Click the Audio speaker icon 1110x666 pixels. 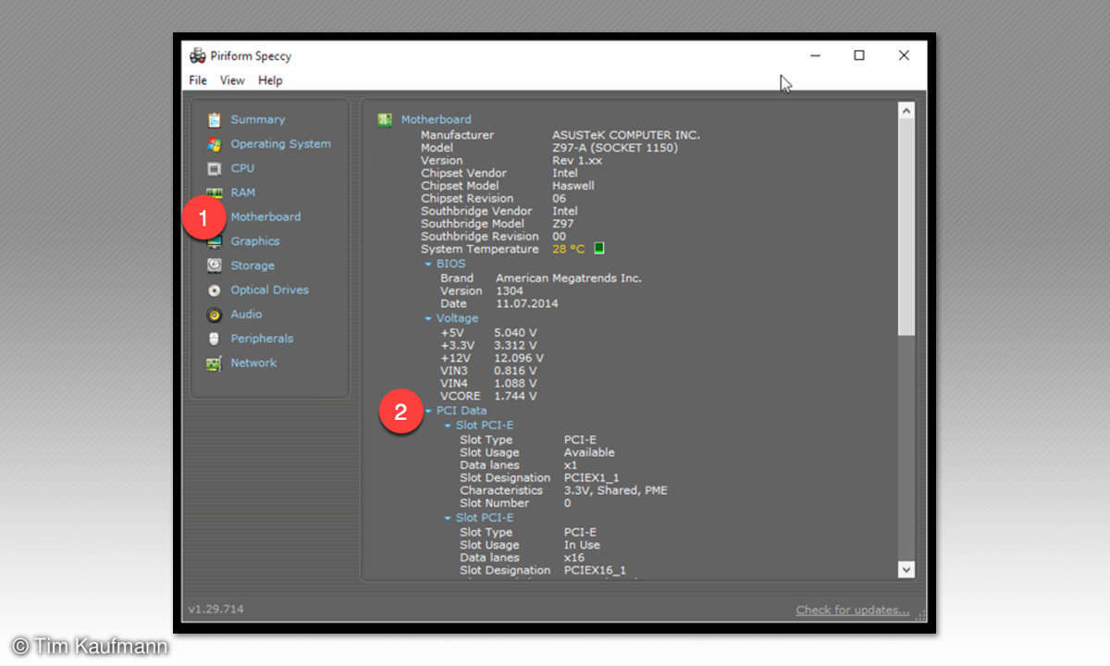pyautogui.click(x=215, y=314)
